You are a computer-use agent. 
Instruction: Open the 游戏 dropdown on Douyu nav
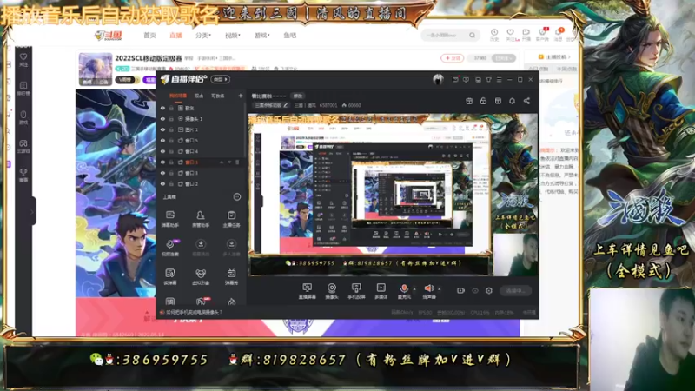pos(261,35)
